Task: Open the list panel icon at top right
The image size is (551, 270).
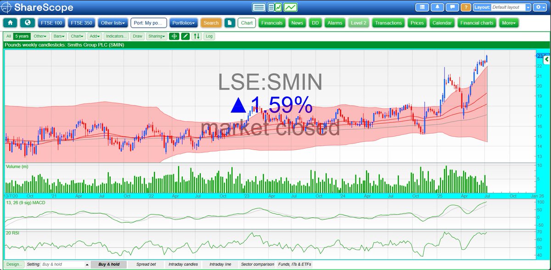Action: click(422, 7)
